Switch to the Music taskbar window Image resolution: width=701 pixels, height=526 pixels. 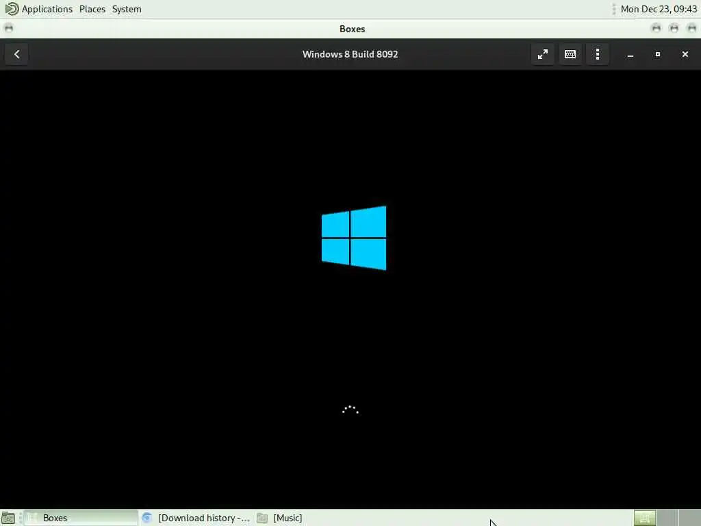click(x=281, y=518)
